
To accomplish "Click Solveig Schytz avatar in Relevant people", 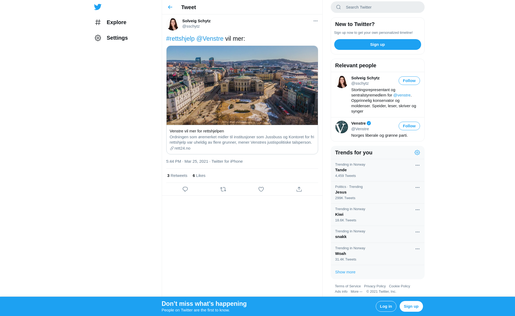I will (342, 82).
